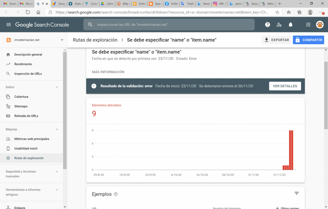Collapse the Índice section in the sidebar
The width and height of the screenshot is (328, 209).
[x=56, y=87]
